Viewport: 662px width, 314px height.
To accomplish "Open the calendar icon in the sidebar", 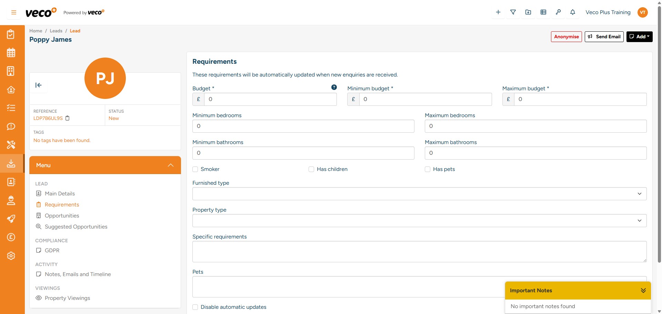I will (x=11, y=52).
